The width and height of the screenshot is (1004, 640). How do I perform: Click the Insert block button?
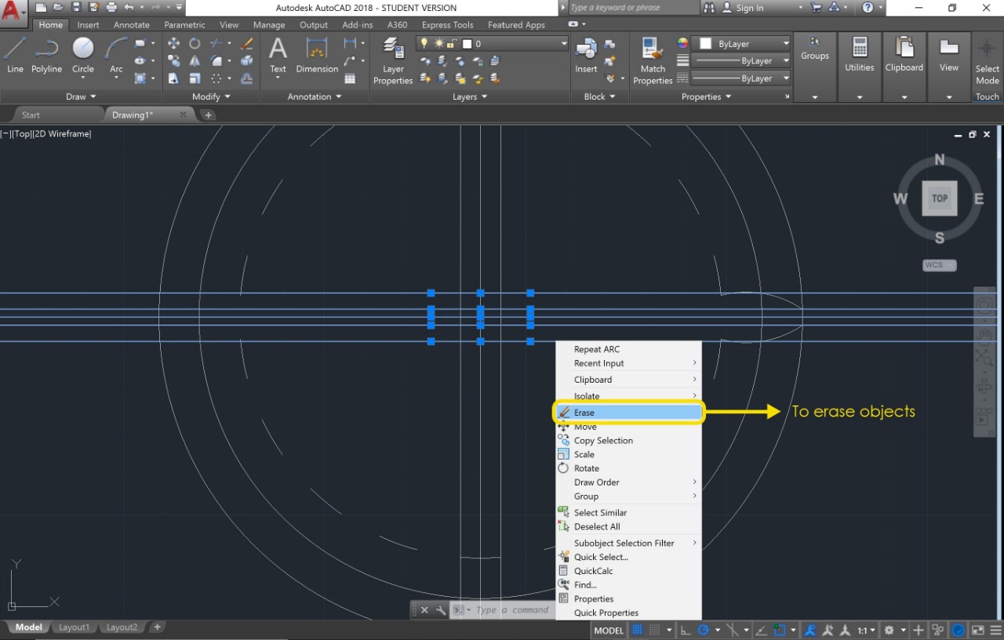pyautogui.click(x=586, y=55)
